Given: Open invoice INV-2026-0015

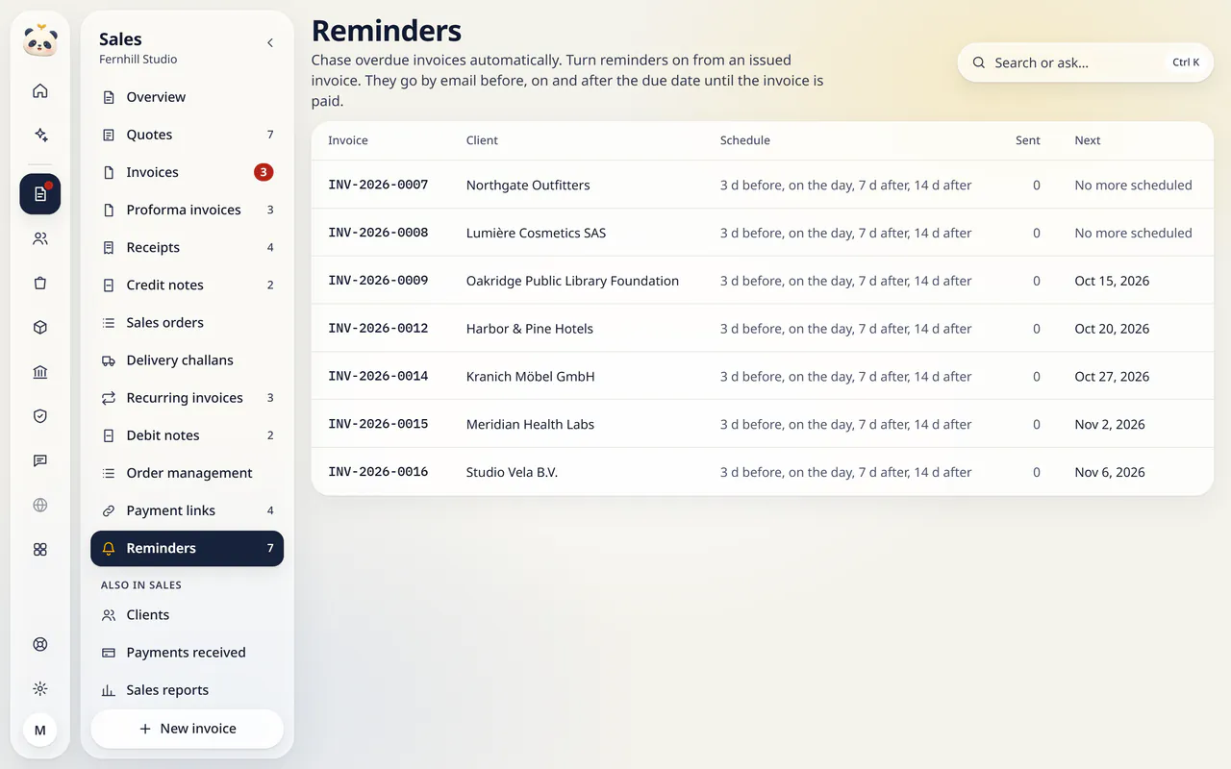Looking at the screenshot, I should coord(378,424).
